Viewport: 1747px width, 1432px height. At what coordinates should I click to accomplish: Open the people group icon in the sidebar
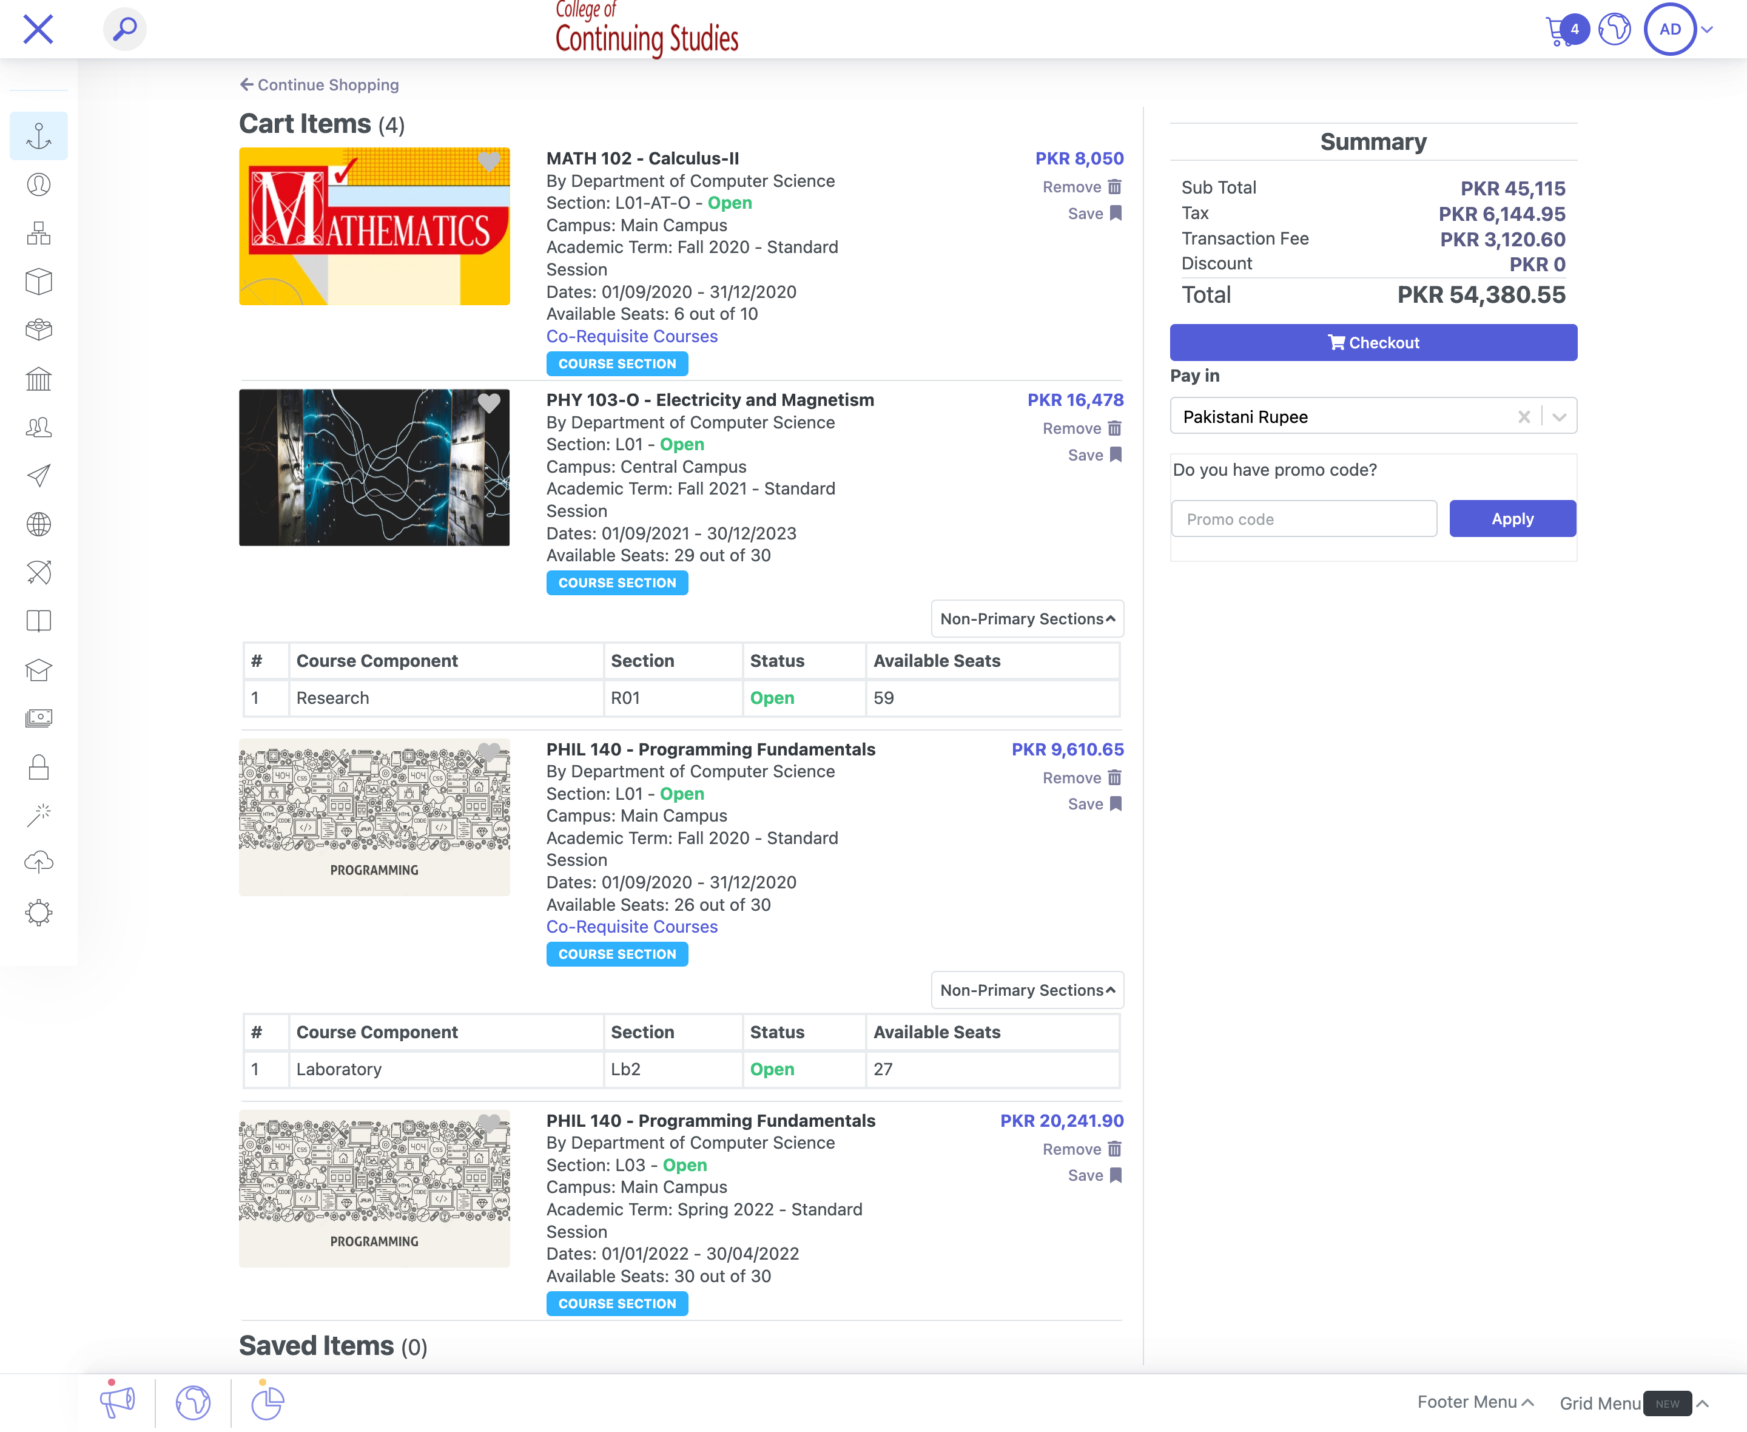point(39,427)
